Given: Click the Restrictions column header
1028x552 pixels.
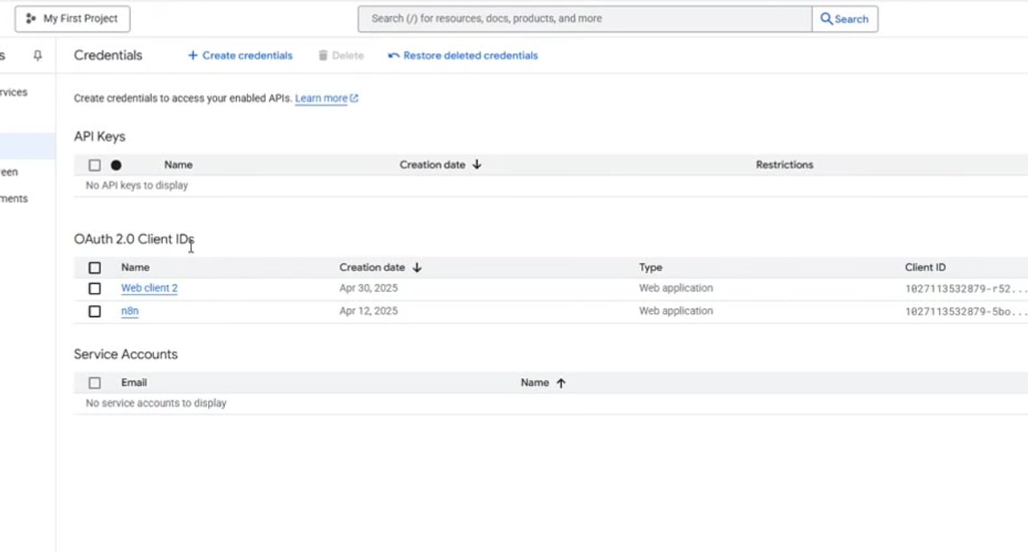Looking at the screenshot, I should (785, 164).
